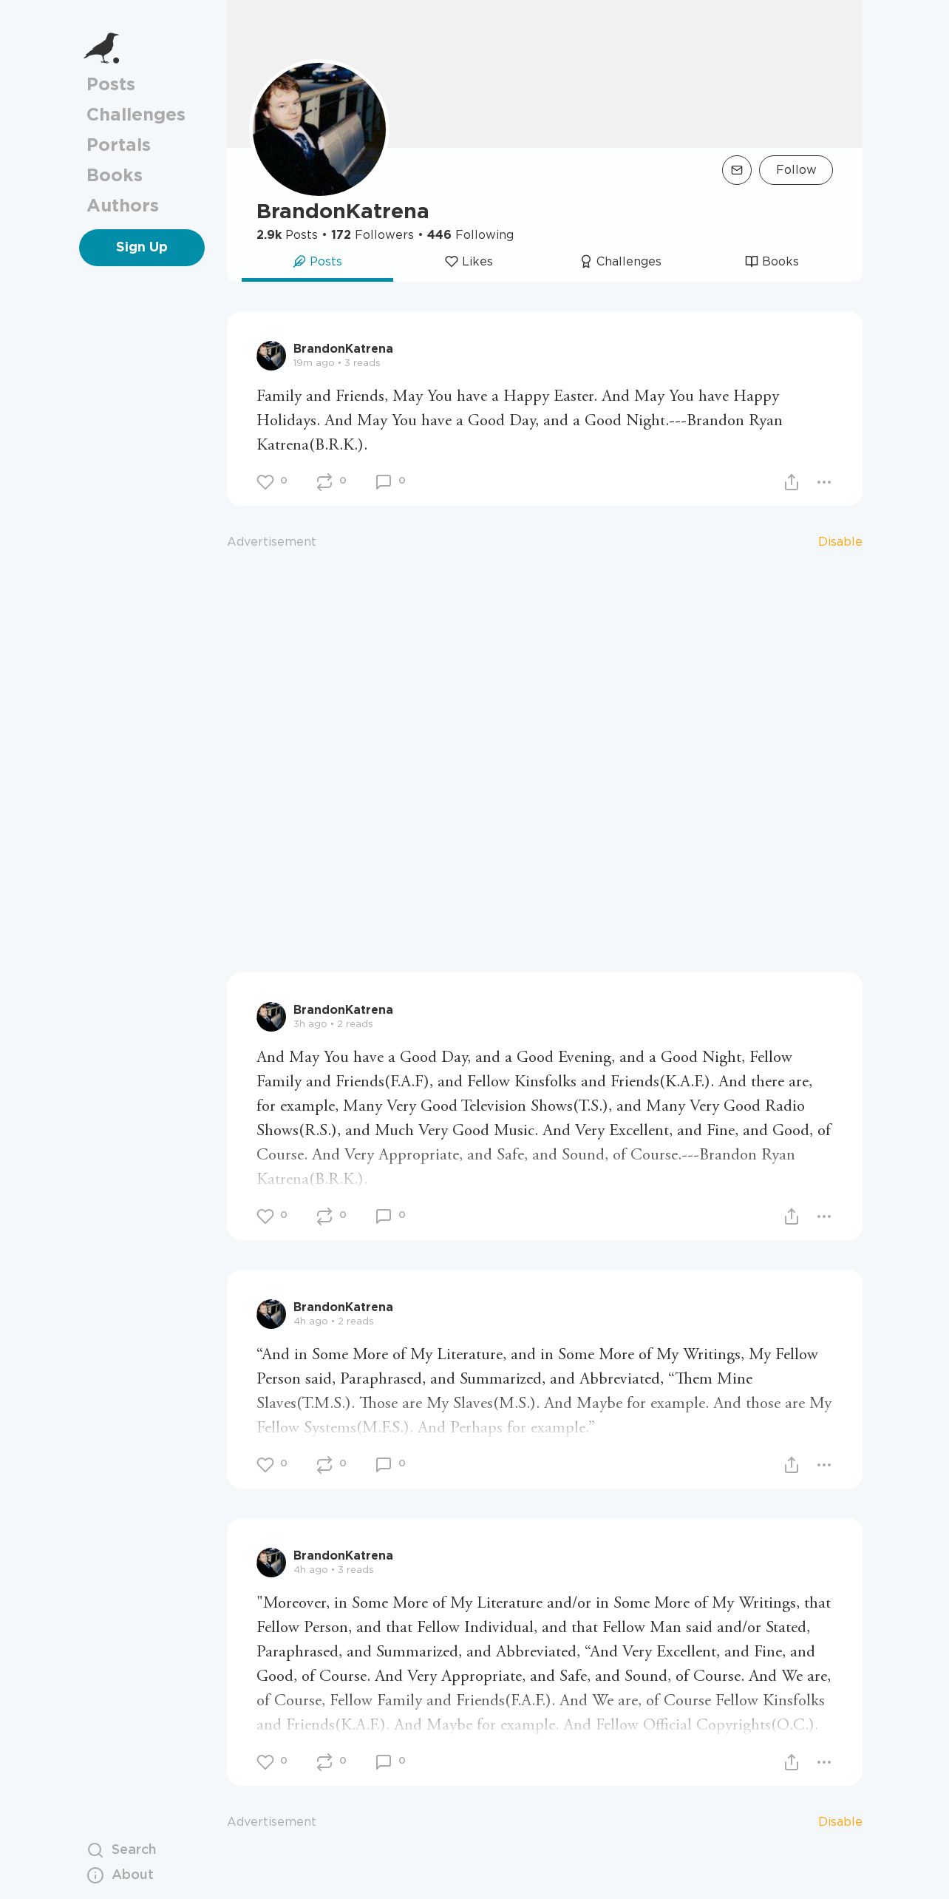This screenshot has width=949, height=1899.
Task: Switch to the profile Challenges tab
Action: click(620, 261)
